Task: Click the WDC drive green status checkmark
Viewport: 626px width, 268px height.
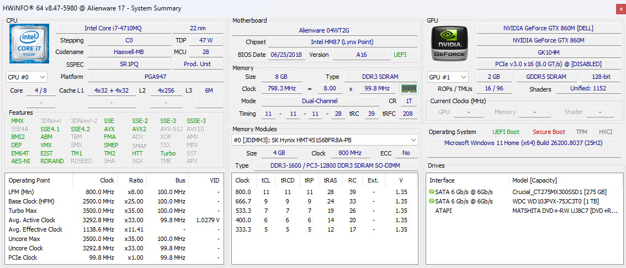Action: pyautogui.click(x=431, y=201)
